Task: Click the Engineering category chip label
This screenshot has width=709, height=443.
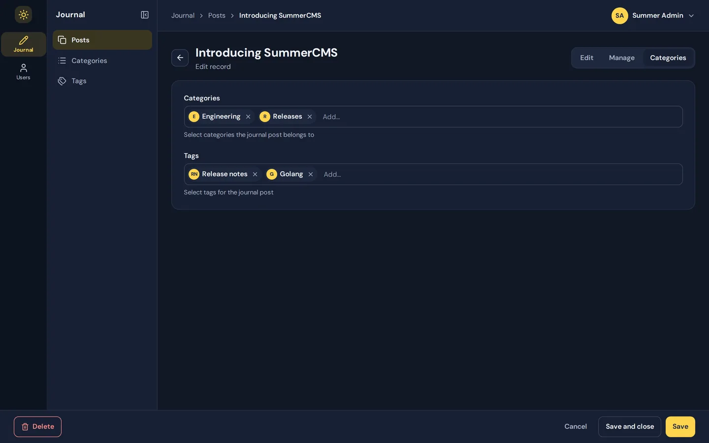Action: click(x=221, y=117)
